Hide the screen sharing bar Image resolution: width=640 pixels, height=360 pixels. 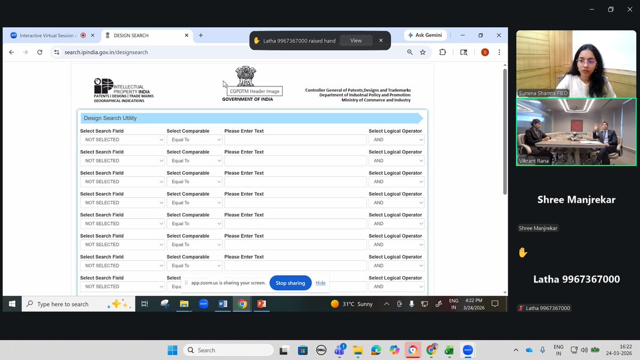click(x=321, y=283)
